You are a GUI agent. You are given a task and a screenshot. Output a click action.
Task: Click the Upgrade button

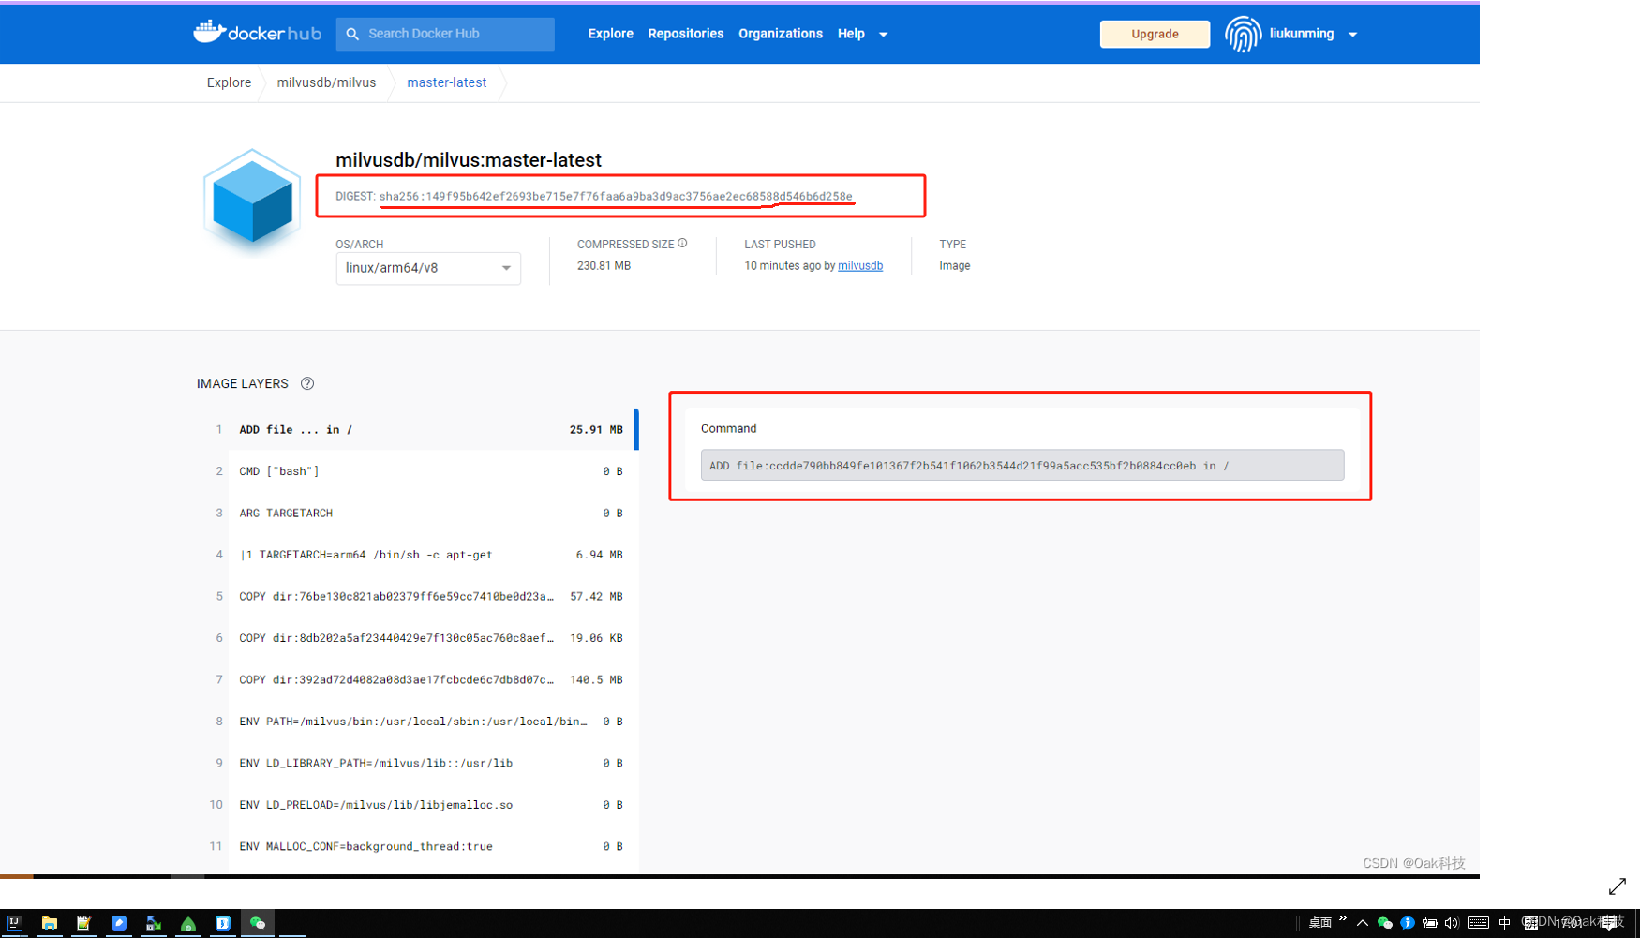pos(1155,34)
